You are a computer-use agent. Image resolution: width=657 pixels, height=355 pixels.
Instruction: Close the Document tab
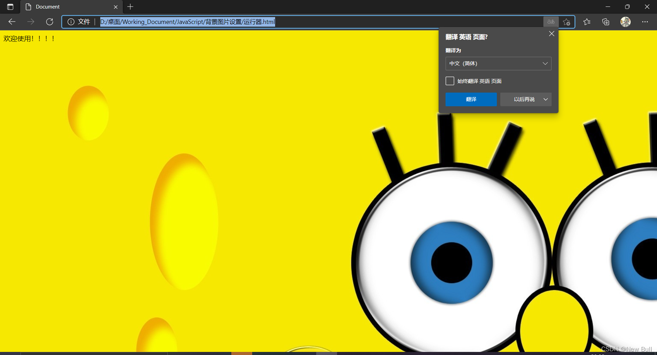tap(116, 7)
